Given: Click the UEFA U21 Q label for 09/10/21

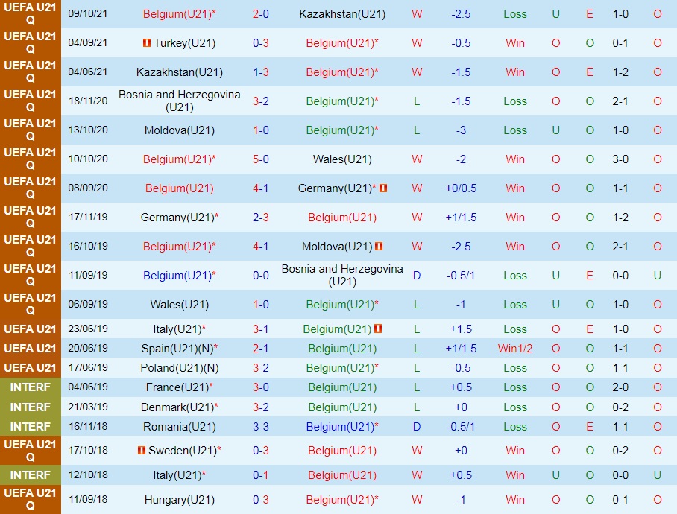Looking at the screenshot, I should (x=31, y=14).
